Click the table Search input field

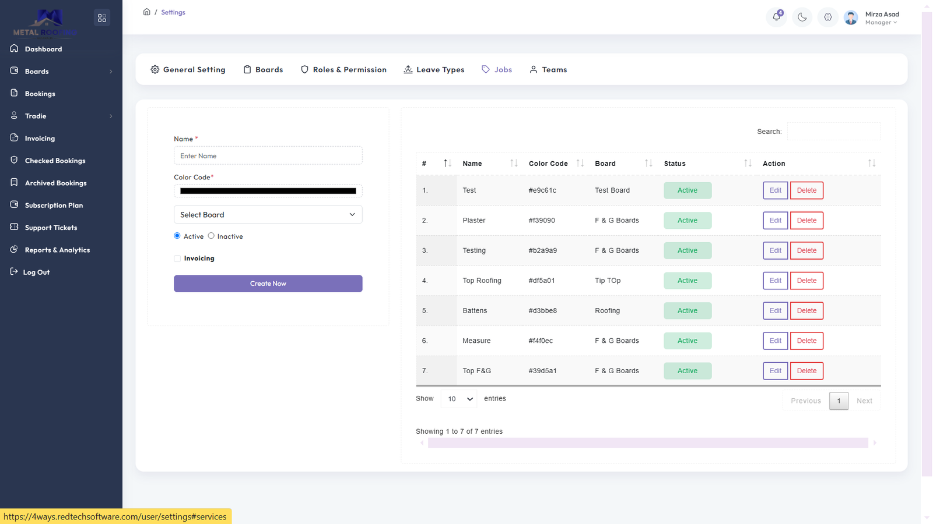[x=833, y=132]
